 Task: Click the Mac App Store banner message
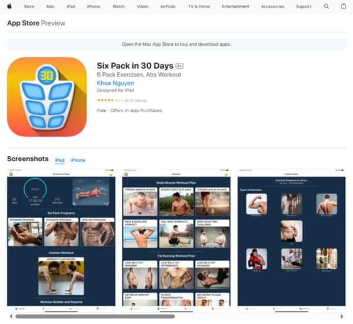tap(176, 44)
